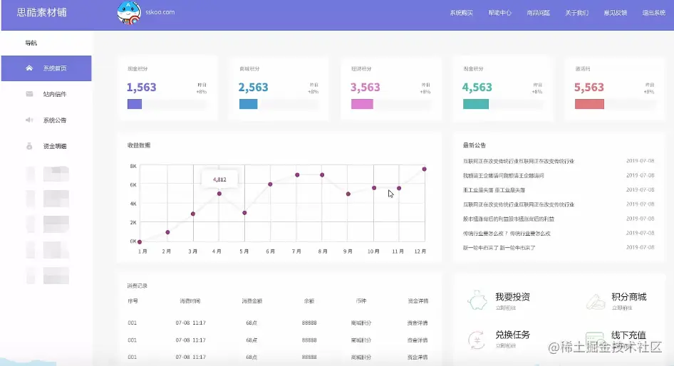Open 帮助中心 in top navigation
Image resolution: width=674 pixels, height=366 pixels.
coord(500,13)
